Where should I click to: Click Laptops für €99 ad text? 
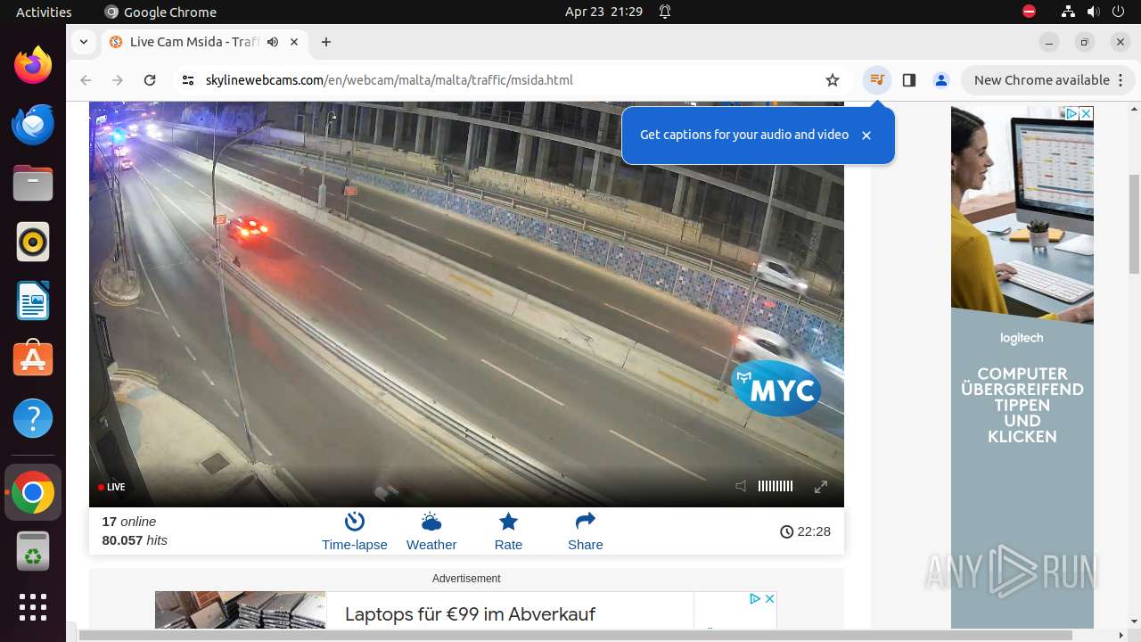point(470,614)
